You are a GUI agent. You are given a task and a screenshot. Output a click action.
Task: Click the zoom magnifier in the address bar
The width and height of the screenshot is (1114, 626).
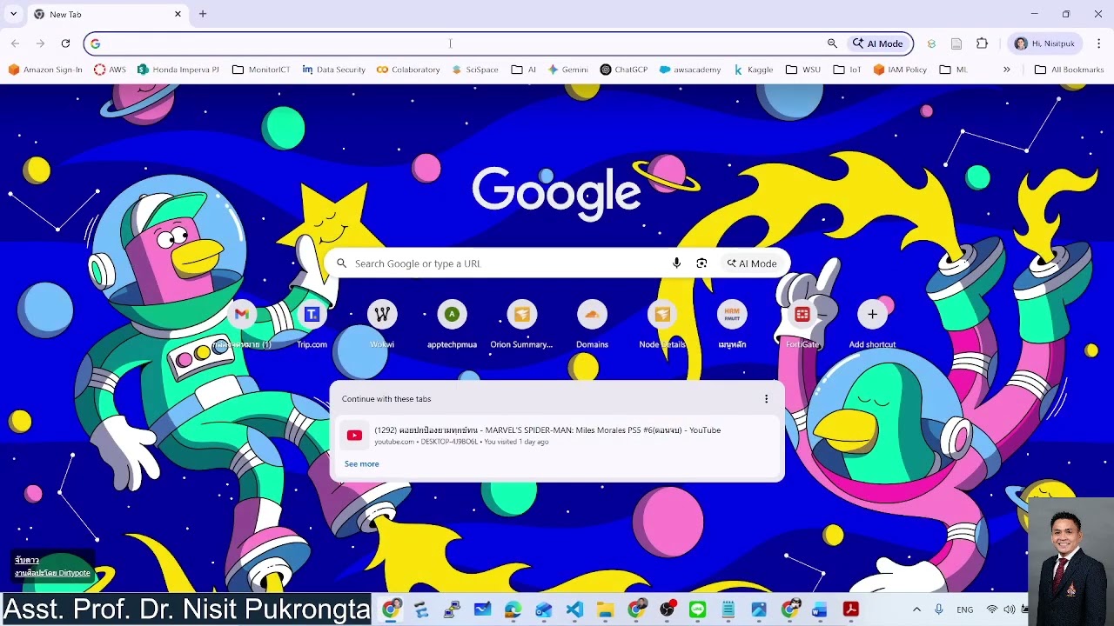coord(832,43)
